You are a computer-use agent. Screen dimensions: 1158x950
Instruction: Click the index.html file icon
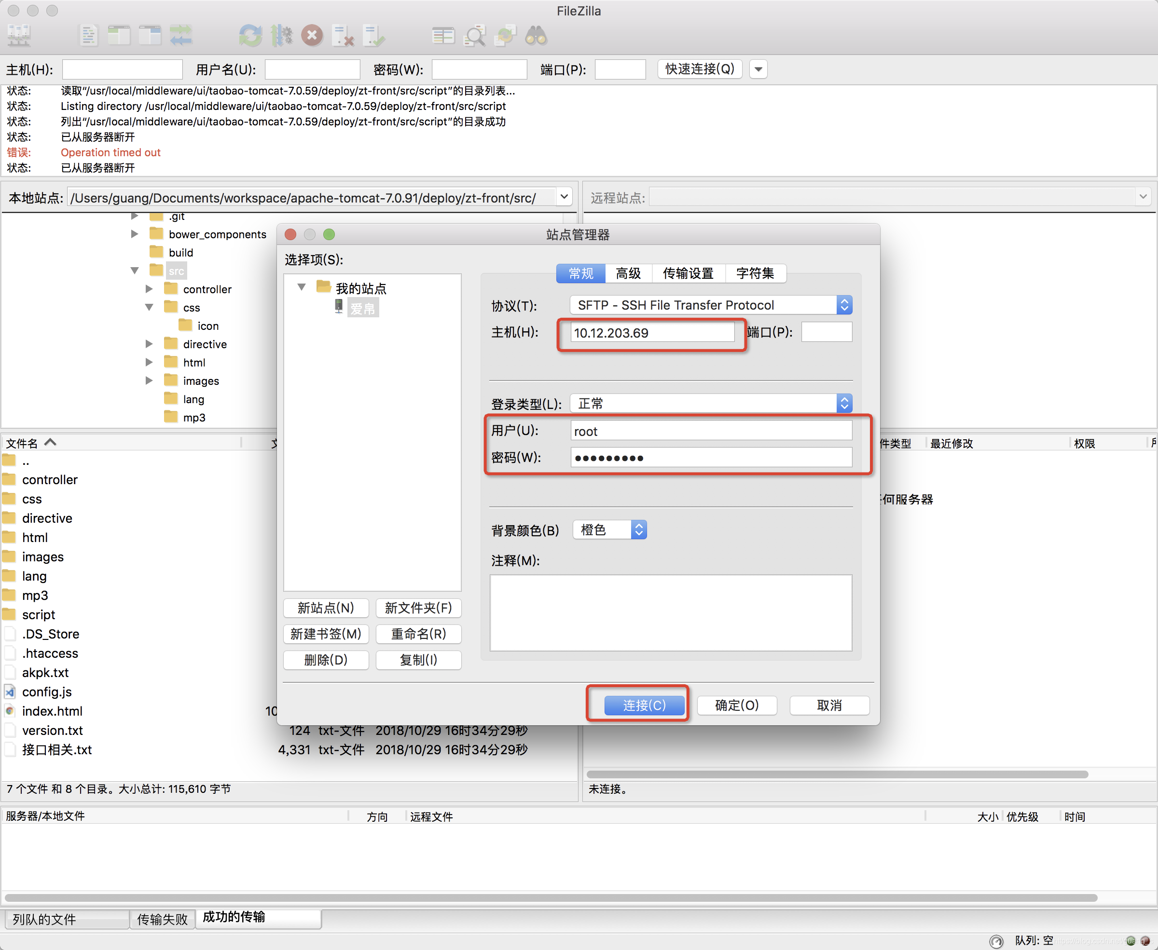click(9, 711)
